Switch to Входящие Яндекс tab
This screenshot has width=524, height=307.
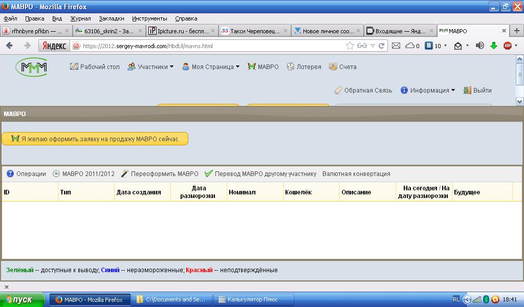(x=400, y=31)
